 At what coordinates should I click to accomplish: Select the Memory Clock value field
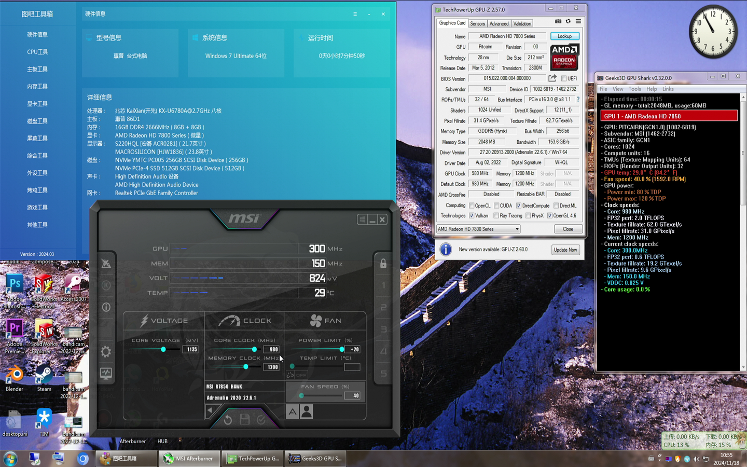[271, 366]
